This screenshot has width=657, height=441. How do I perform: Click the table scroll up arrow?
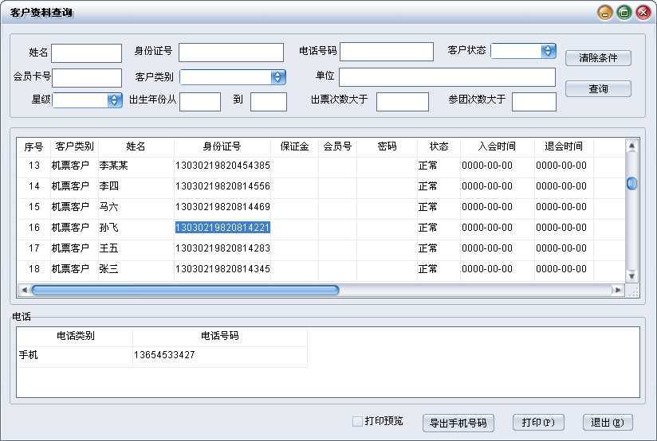coord(631,146)
